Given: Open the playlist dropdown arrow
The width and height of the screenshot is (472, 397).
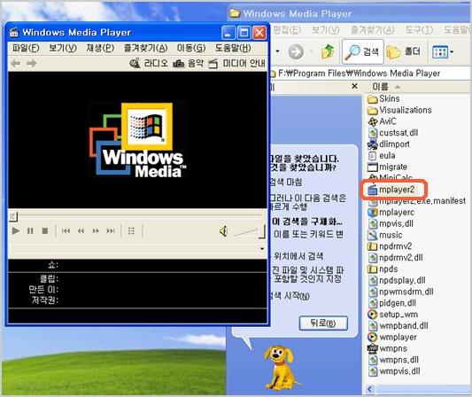Looking at the screenshot, I should [262, 249].
